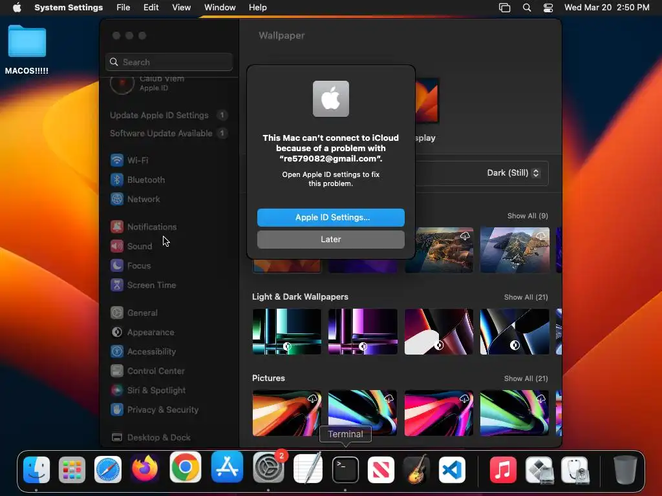
Task: Select the purple Light & Dark wallpaper thumbnail
Action: coord(363,331)
